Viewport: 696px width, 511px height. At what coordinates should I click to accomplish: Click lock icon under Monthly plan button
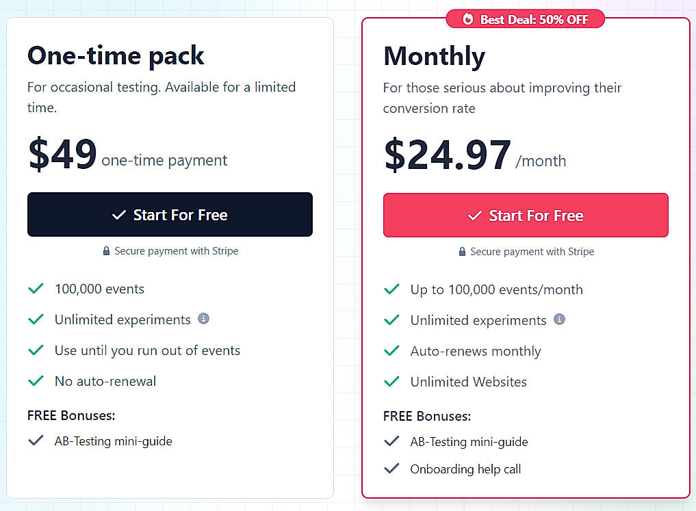pos(462,252)
